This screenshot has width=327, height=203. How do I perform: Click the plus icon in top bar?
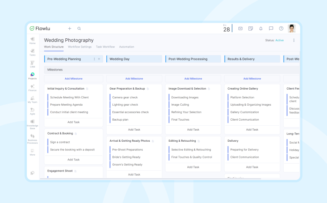pos(69,28)
